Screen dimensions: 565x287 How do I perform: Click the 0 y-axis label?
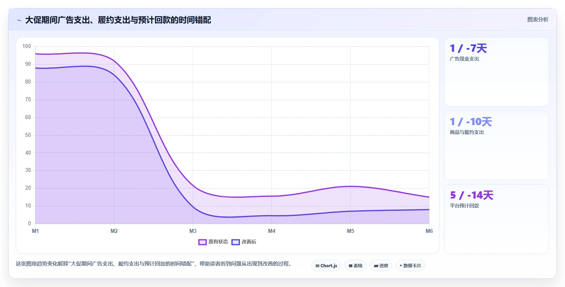29,223
